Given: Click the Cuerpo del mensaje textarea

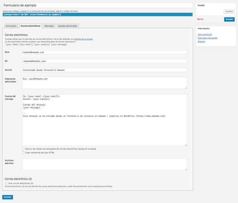Looking at the screenshot, I should pyautogui.click(x=105, y=120).
